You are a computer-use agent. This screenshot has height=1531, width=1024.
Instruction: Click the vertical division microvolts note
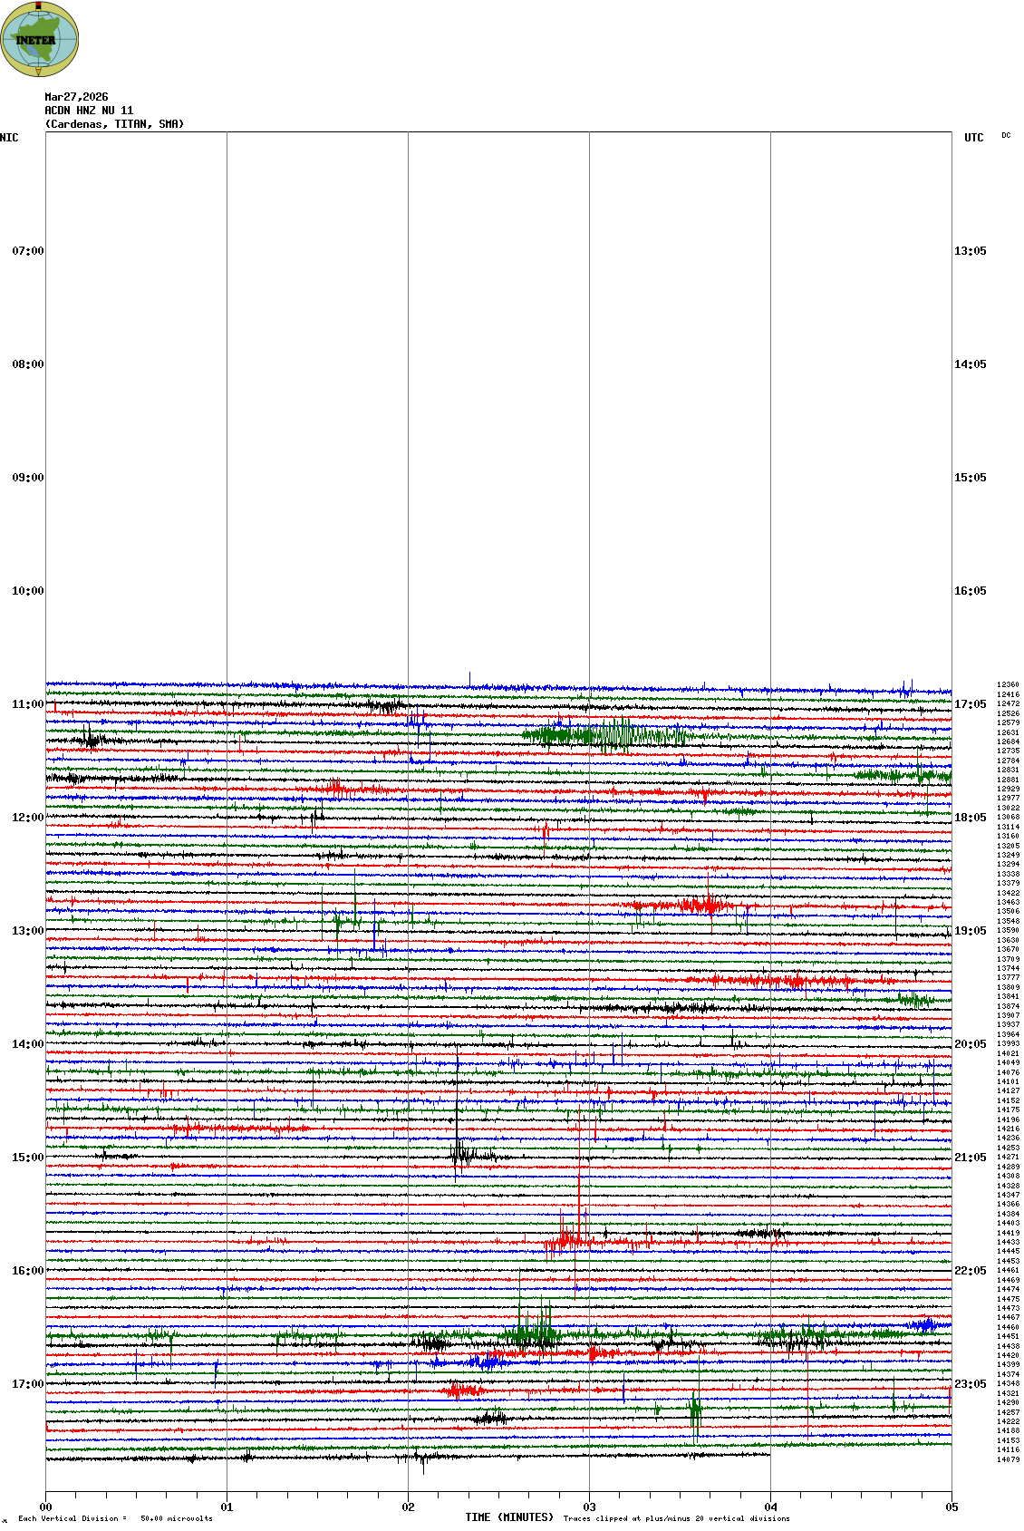(115, 1518)
